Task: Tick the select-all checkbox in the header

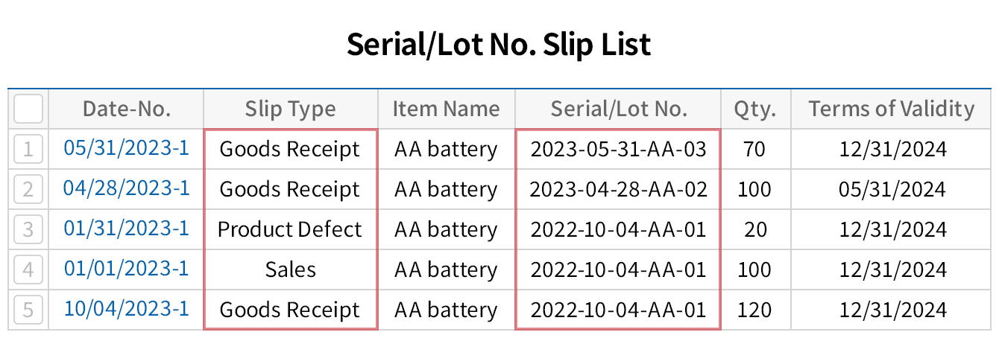Action: point(28,109)
